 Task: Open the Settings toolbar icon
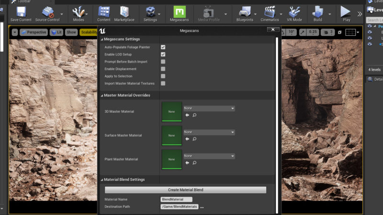click(150, 14)
